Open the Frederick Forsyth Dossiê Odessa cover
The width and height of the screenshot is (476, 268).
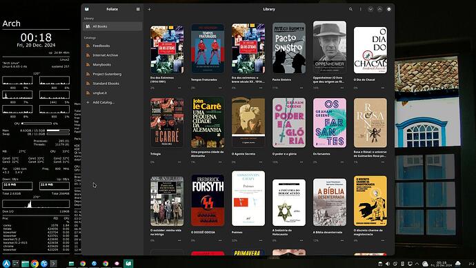pos(208,200)
